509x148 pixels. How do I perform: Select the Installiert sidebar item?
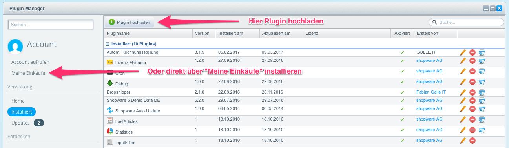pyautogui.click(x=22, y=112)
